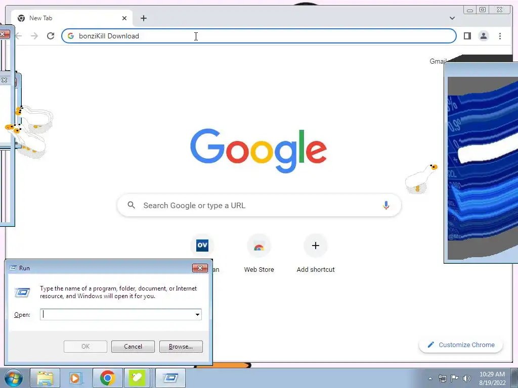The width and height of the screenshot is (518, 388).
Task: Open Chrome's three-dot menu
Action: coord(500,36)
